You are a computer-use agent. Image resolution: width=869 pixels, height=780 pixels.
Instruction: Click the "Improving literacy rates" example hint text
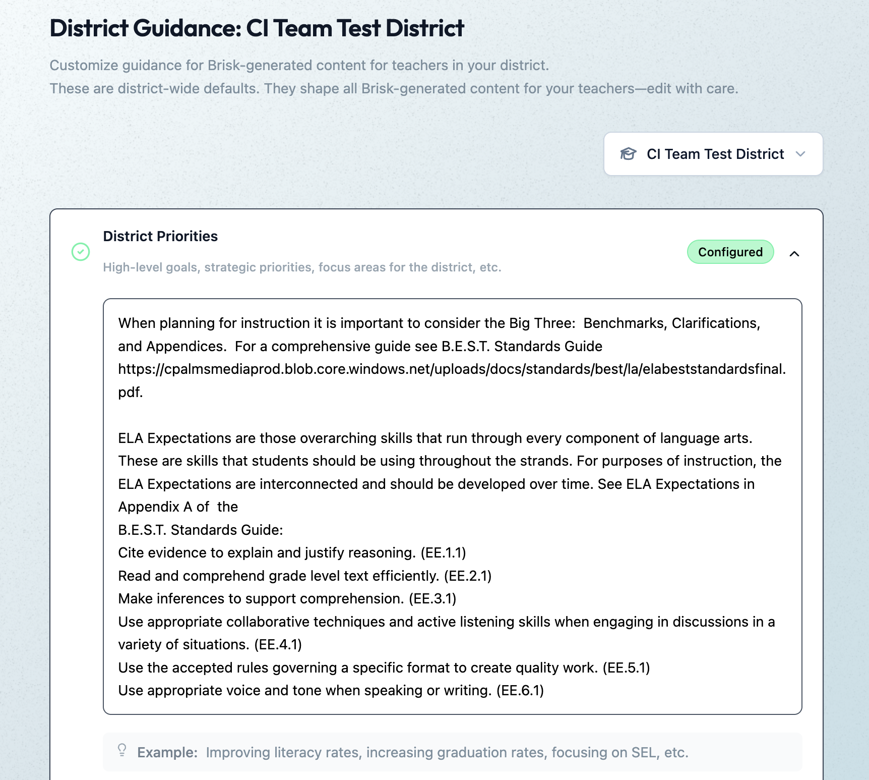pos(447,753)
